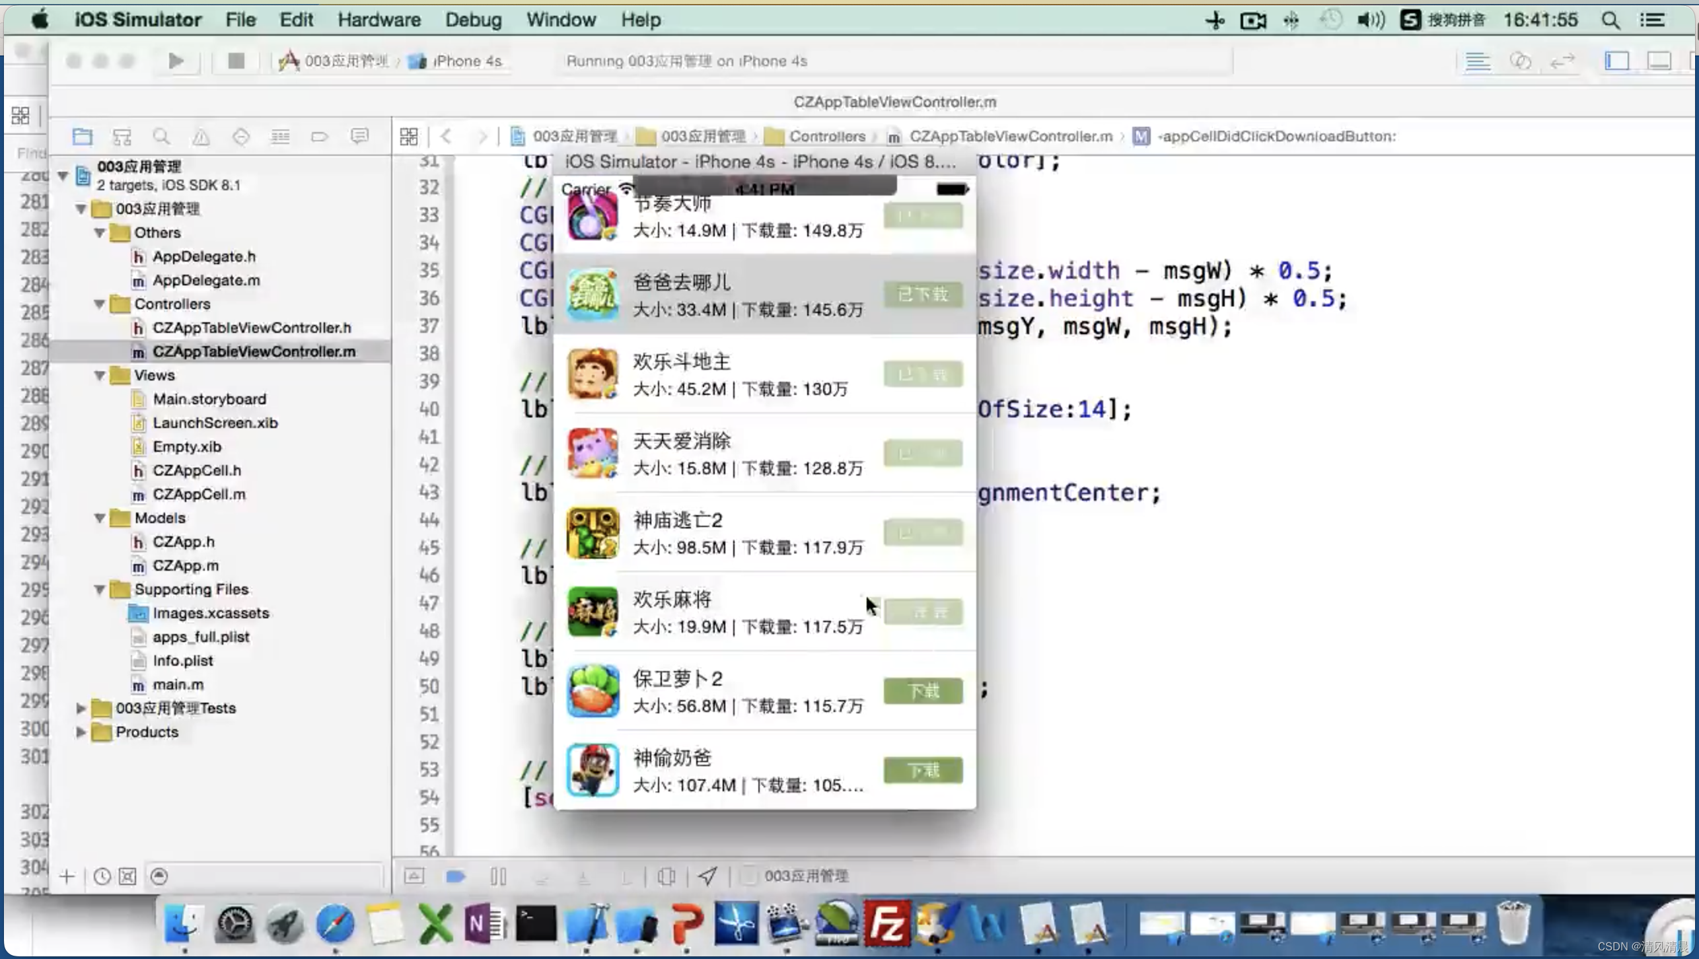Collapse the 003应用管理 project root
The height and width of the screenshot is (959, 1699).
(x=63, y=176)
